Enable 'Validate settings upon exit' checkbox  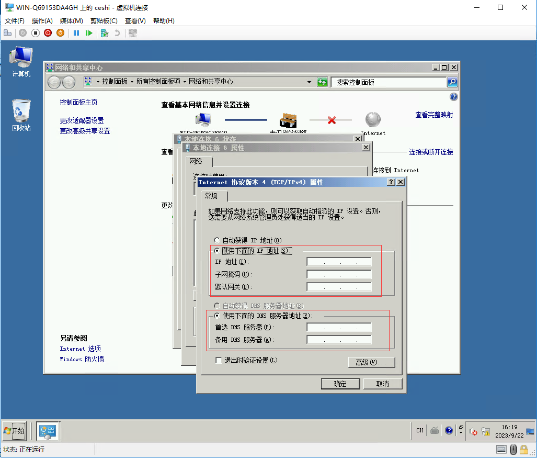click(x=219, y=360)
